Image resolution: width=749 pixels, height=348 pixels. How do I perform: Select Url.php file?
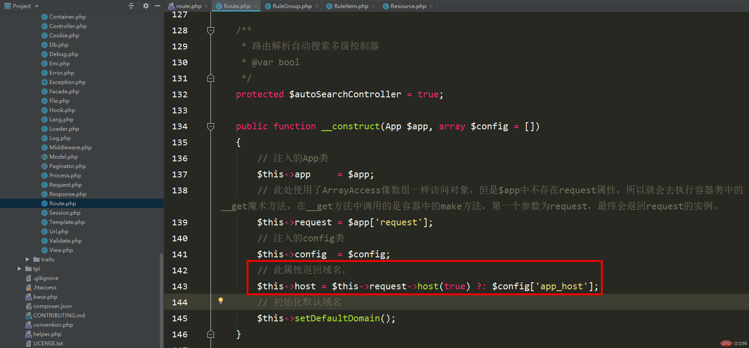point(59,232)
